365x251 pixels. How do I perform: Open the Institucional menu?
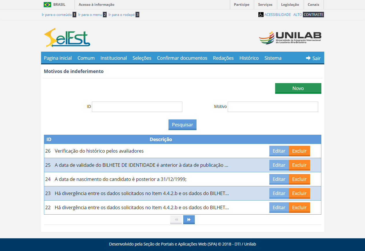(114, 58)
